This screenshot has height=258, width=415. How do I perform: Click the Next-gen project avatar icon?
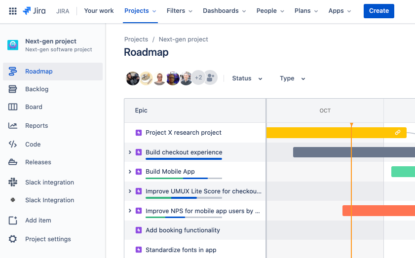(x=13, y=45)
